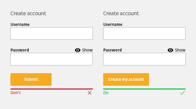Click the red X icon under Don't
The image size is (196, 109).
90,93
